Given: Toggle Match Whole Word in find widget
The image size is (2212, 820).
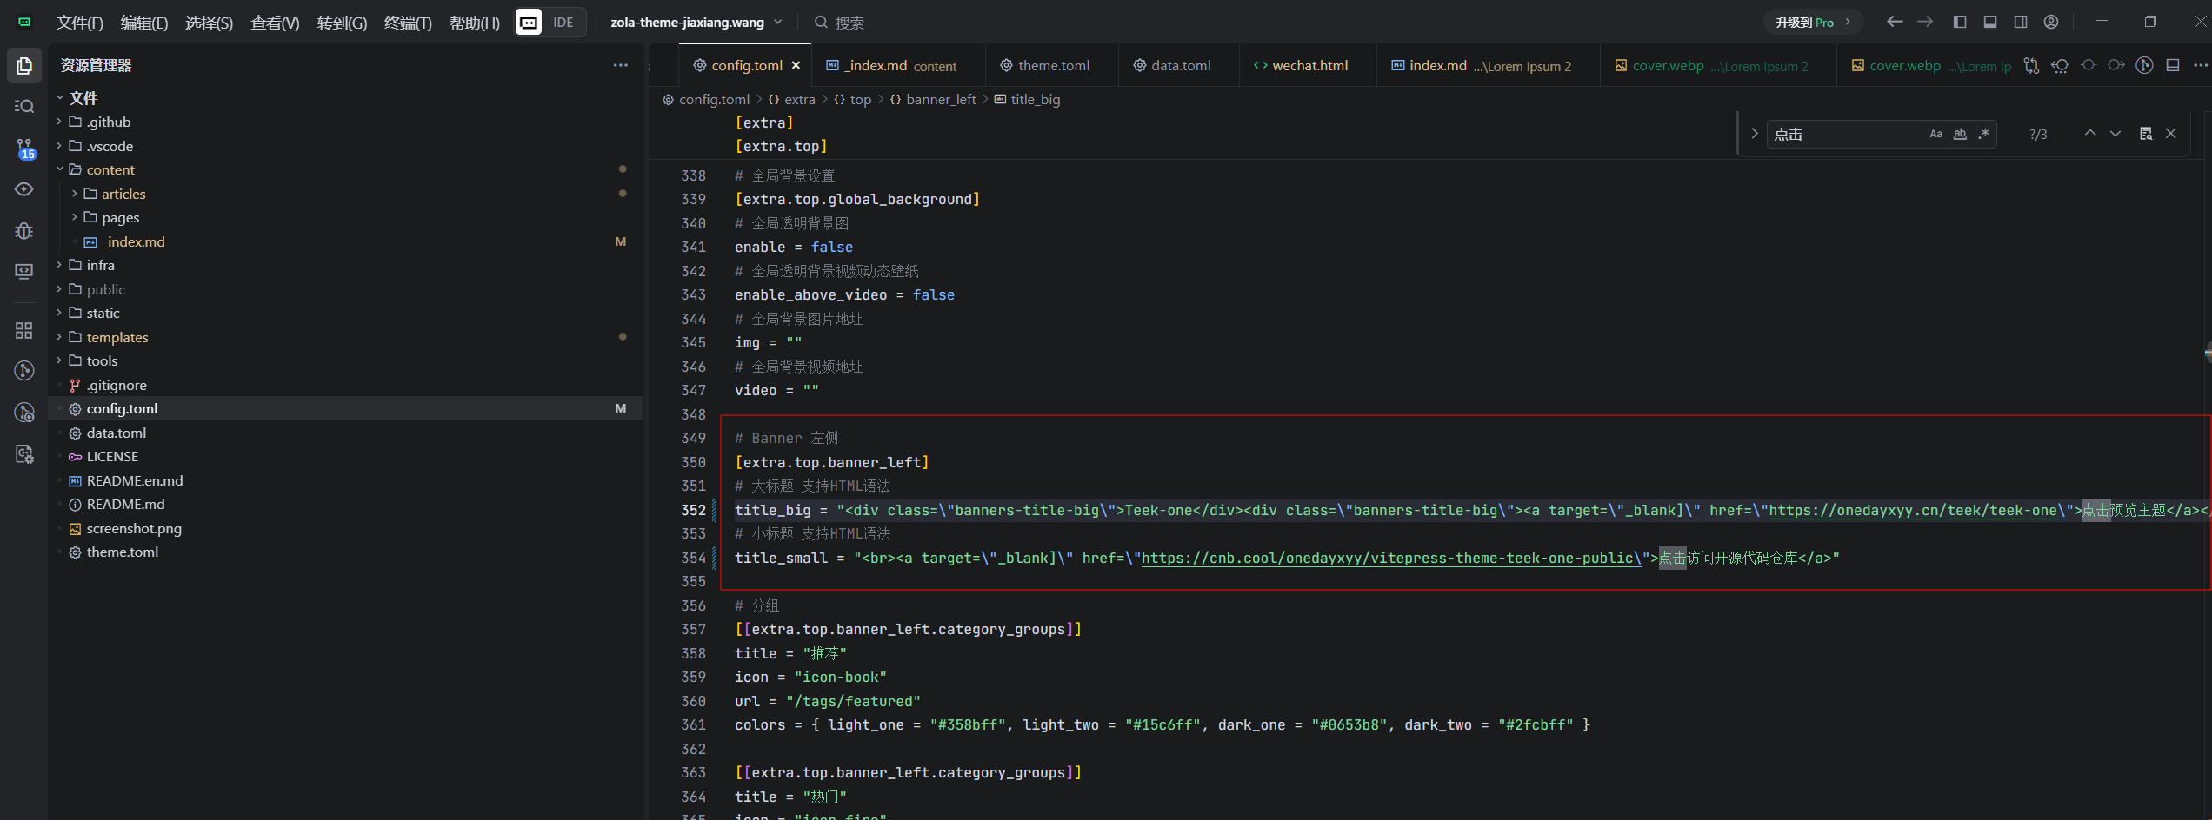Looking at the screenshot, I should click(1960, 134).
